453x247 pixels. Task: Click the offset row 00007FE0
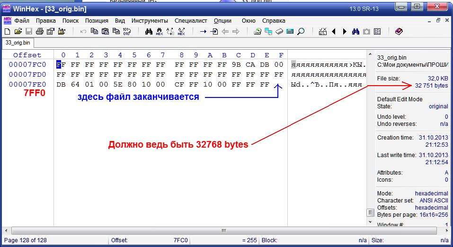tap(27, 84)
